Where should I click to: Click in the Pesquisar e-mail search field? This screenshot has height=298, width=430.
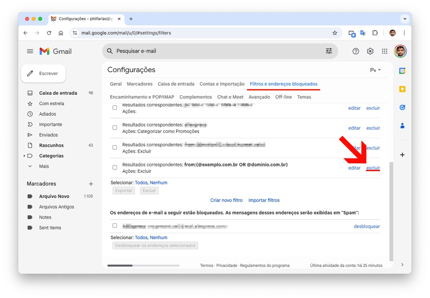(215, 51)
